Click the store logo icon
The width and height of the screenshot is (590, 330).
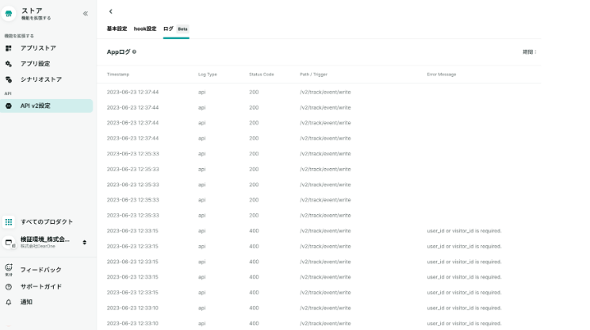pos(9,14)
